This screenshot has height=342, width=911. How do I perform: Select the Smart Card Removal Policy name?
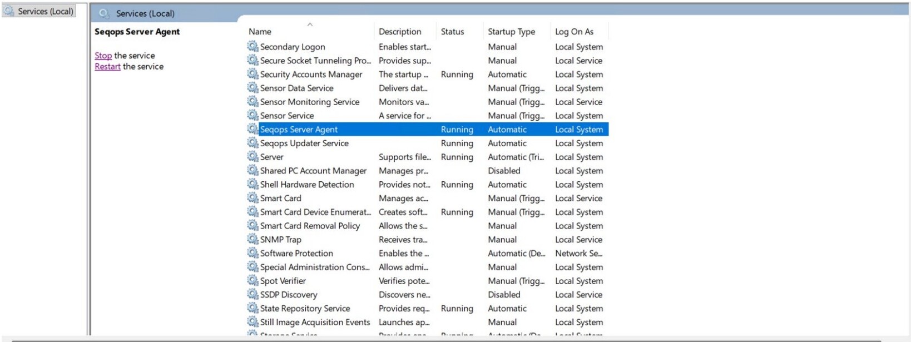310,226
